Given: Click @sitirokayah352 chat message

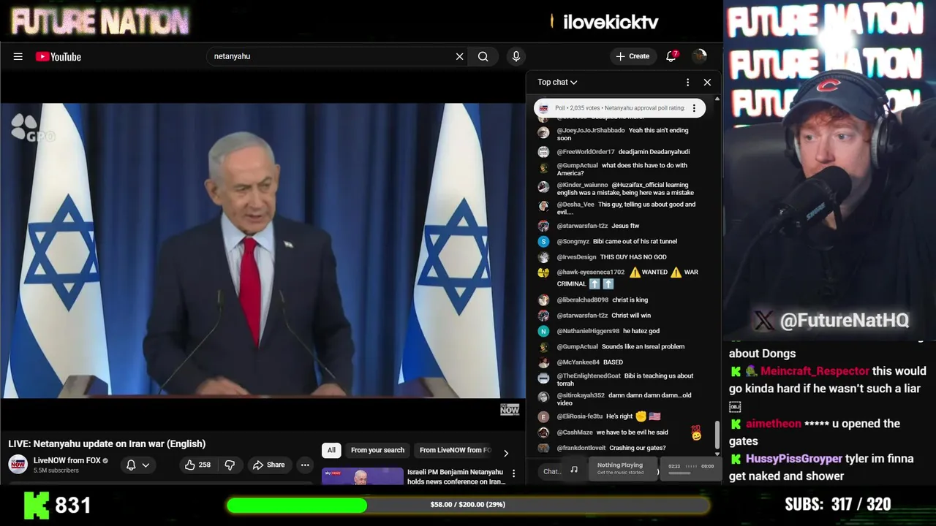Looking at the screenshot, I should tap(625, 399).
